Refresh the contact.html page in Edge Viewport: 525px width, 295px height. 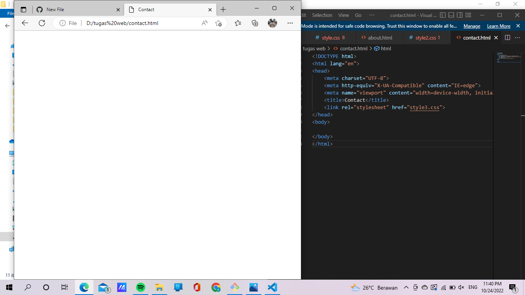[x=42, y=23]
